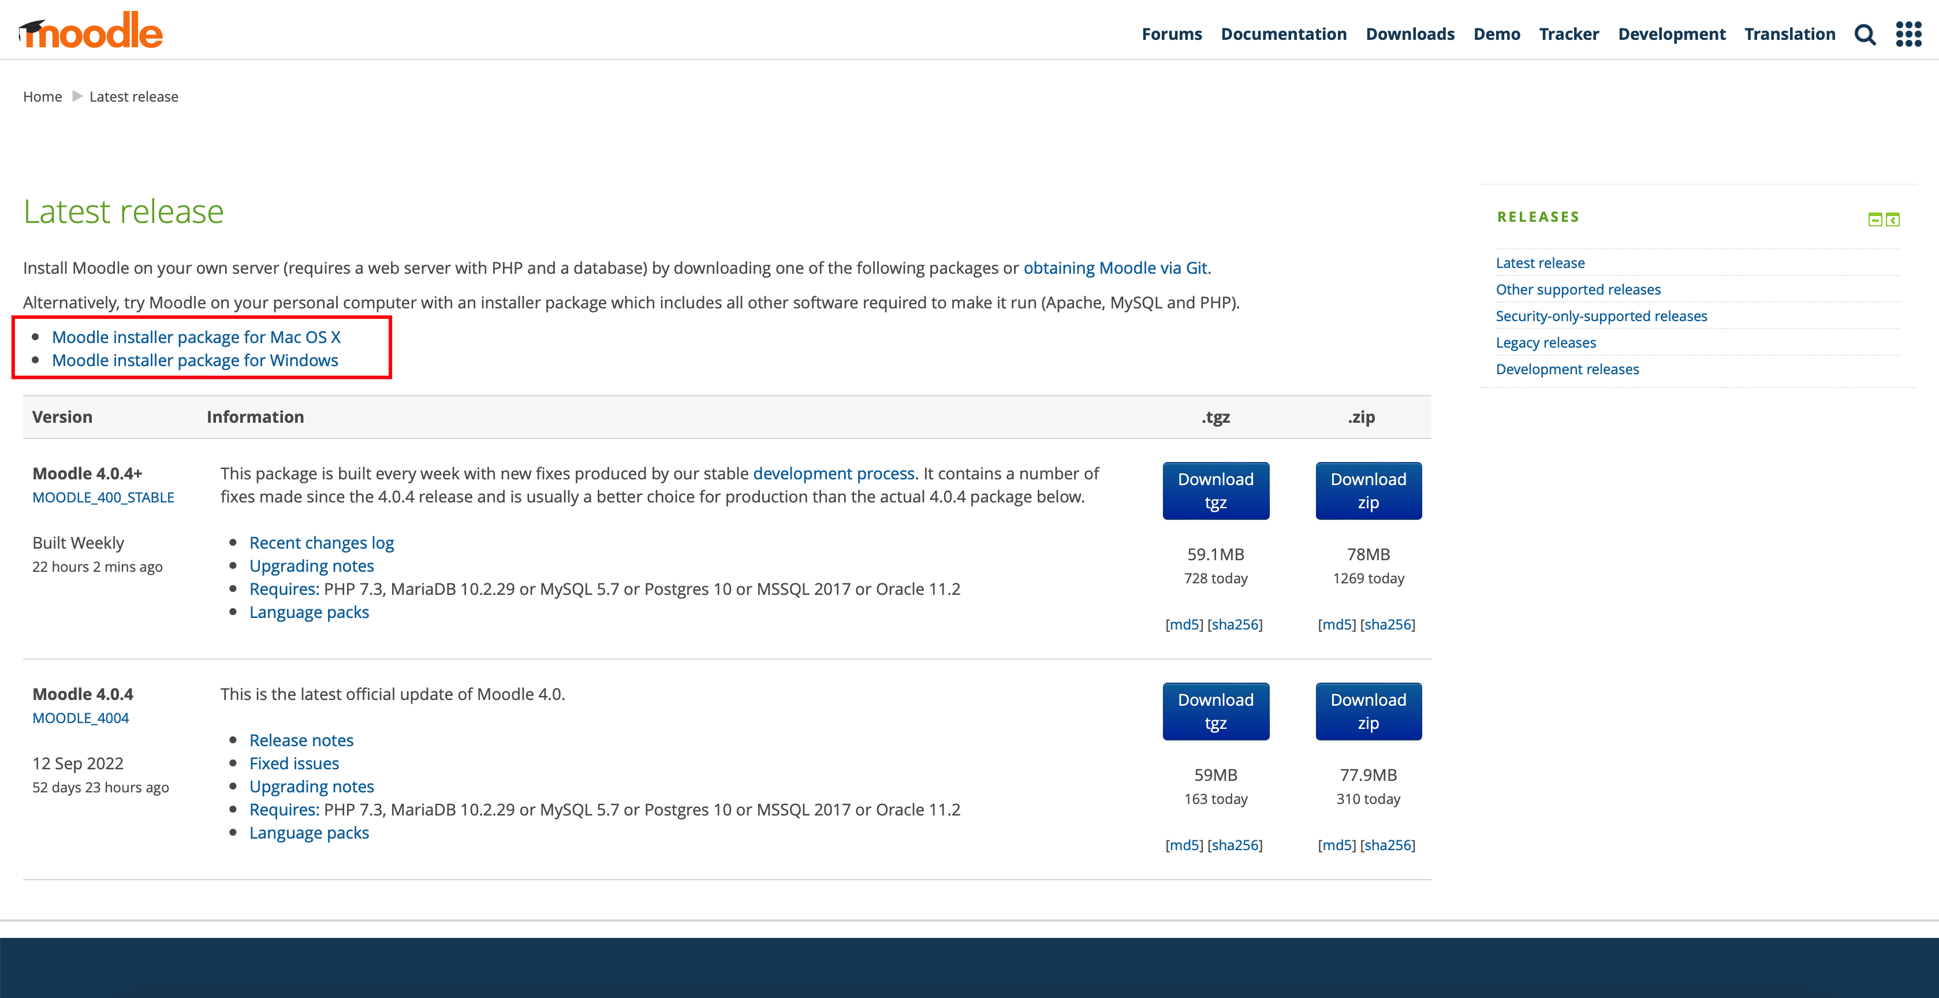Image resolution: width=1939 pixels, height=998 pixels.
Task: Open the apps grid menu icon
Action: pos(1908,34)
